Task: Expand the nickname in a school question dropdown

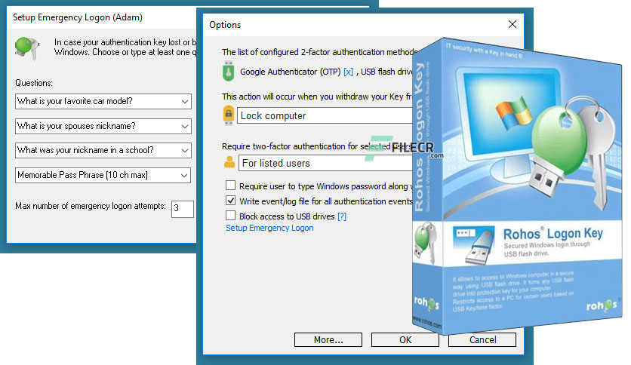Action: point(185,150)
